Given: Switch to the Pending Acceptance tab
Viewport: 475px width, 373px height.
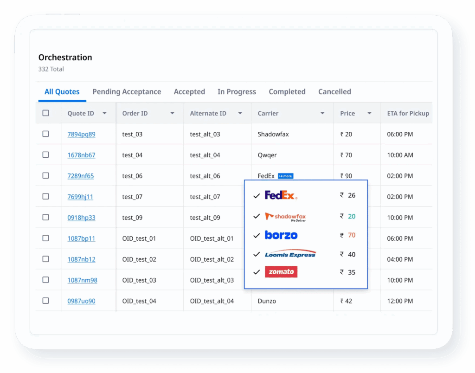Looking at the screenshot, I should pyautogui.click(x=127, y=91).
